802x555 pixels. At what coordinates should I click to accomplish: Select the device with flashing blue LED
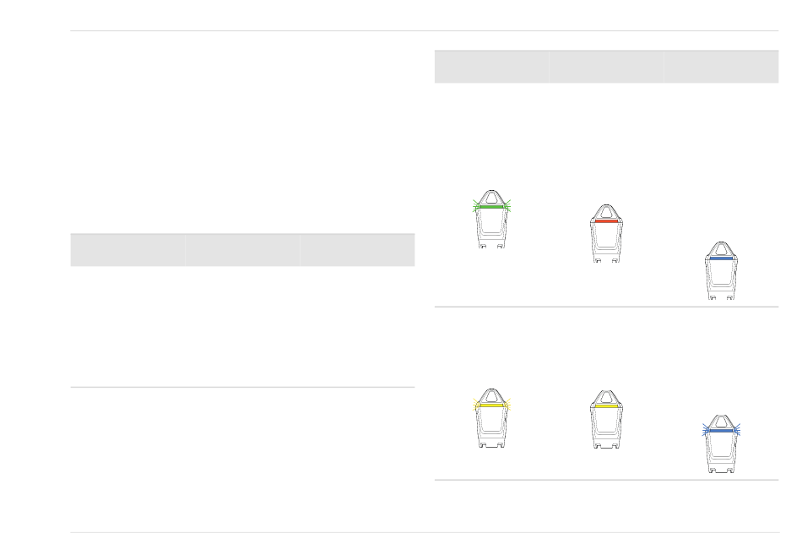[721, 443]
